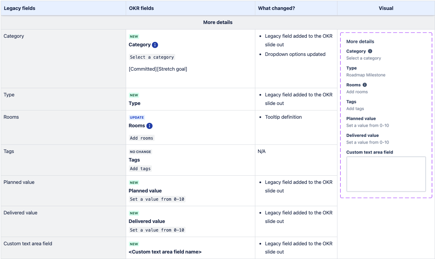Click the info icon beside Category in OKR fields column
The height and width of the screenshot is (259, 435).
click(155, 45)
